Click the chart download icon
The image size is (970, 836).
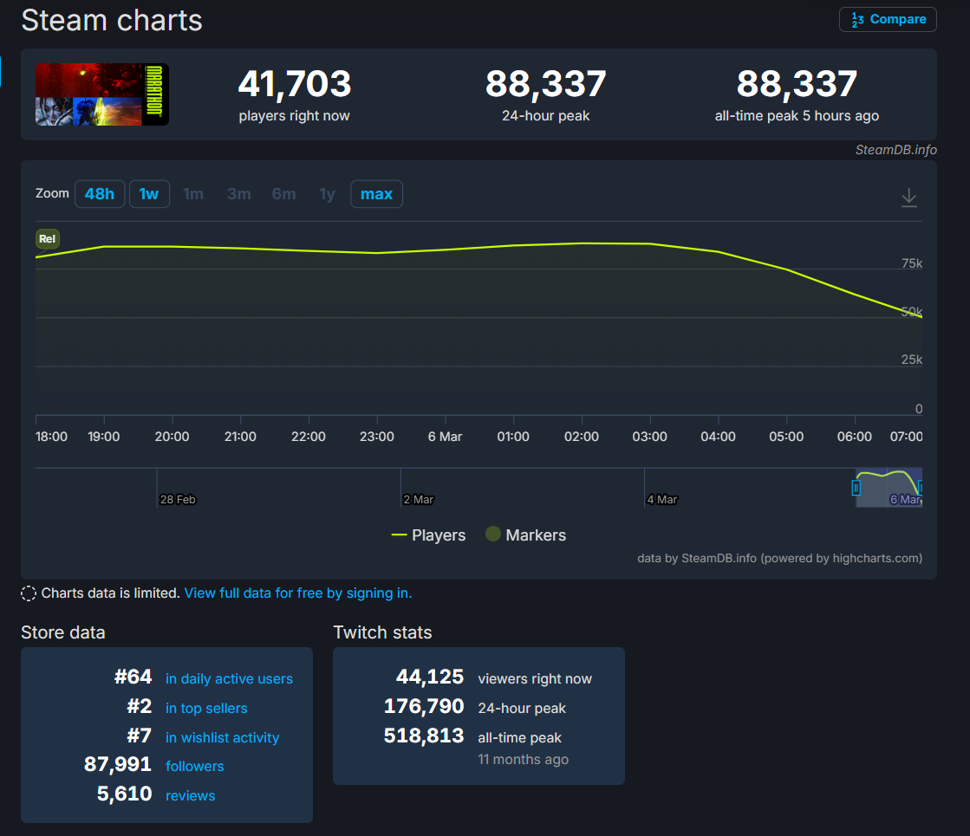click(x=908, y=198)
